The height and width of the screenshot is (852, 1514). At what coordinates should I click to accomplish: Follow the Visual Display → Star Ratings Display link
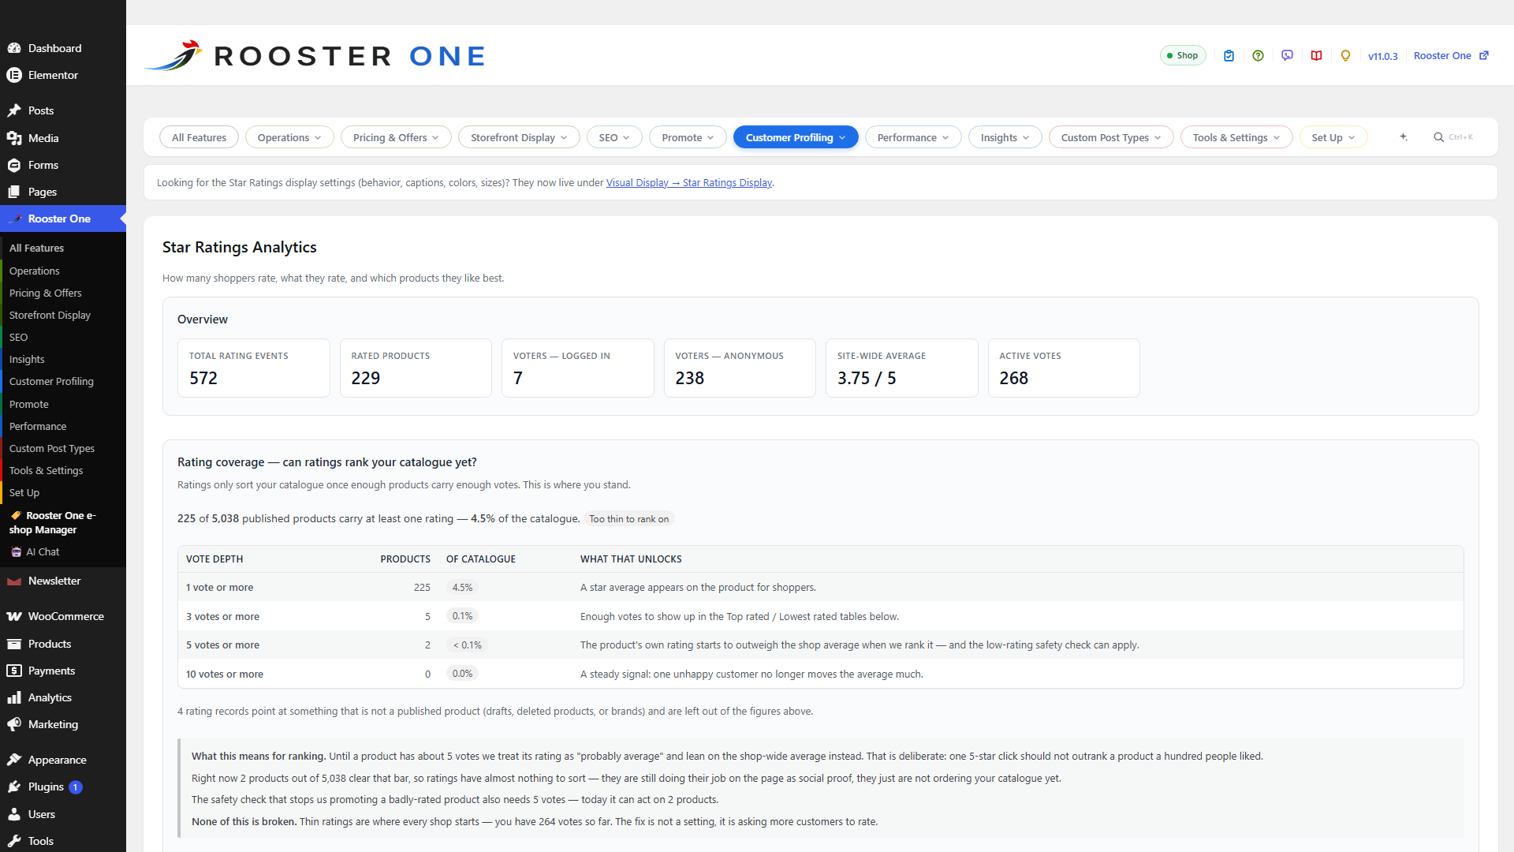(x=688, y=183)
